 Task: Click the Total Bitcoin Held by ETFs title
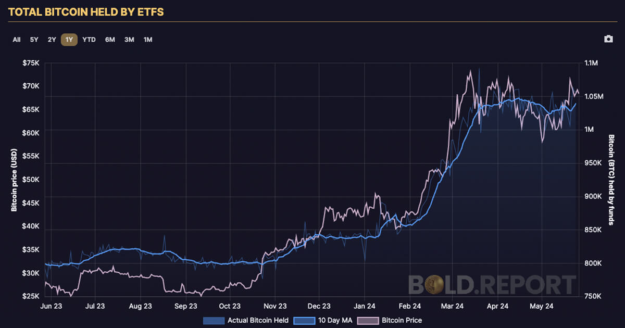coord(86,11)
